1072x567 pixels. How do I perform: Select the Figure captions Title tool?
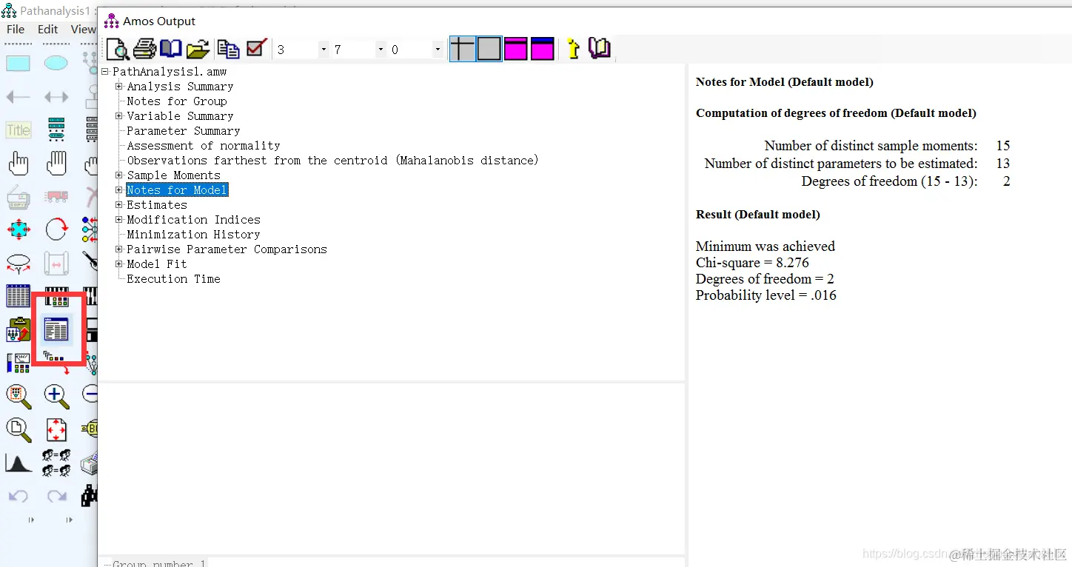19,130
